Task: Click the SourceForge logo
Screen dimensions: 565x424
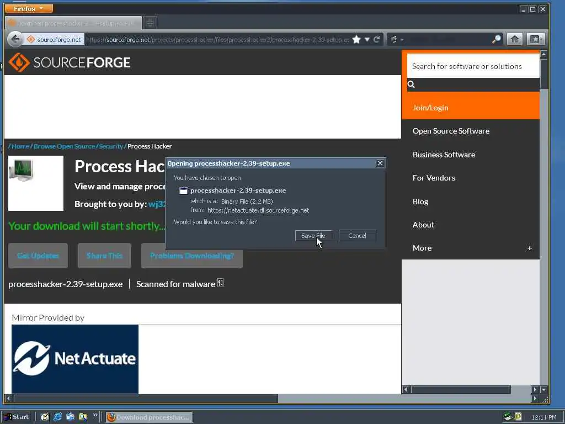Action: [70, 62]
